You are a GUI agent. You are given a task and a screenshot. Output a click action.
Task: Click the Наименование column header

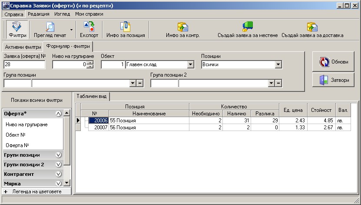pyautogui.click(x=149, y=114)
